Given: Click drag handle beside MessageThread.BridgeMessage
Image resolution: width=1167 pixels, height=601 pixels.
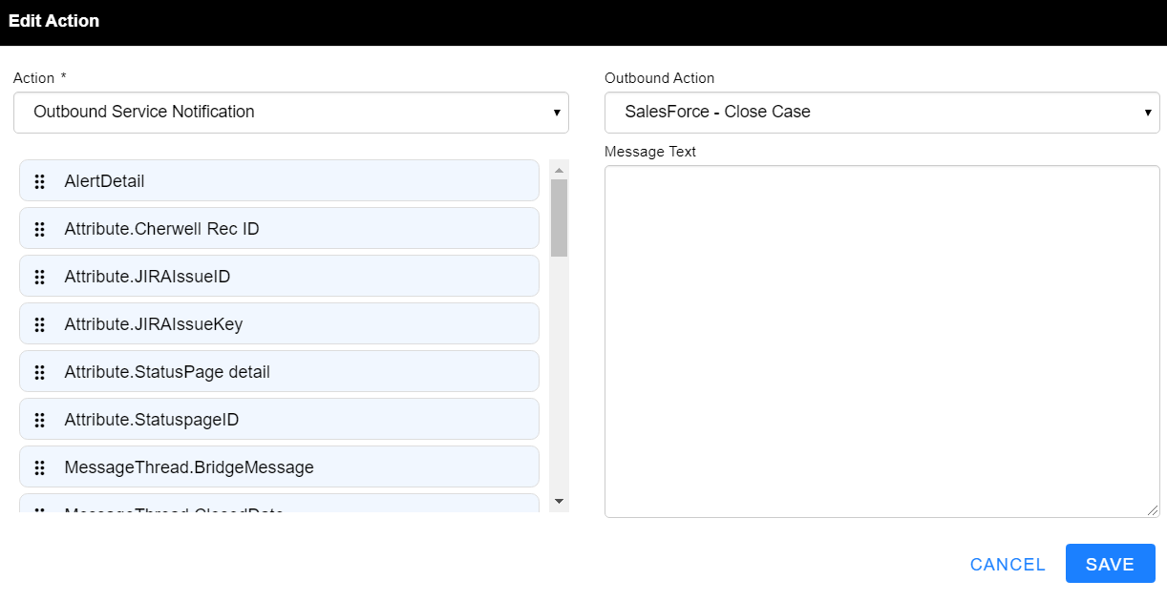Looking at the screenshot, I should [x=40, y=467].
